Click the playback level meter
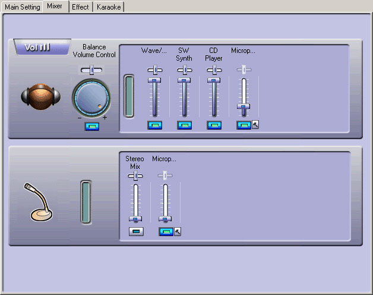The image size is (373, 295). (129, 96)
